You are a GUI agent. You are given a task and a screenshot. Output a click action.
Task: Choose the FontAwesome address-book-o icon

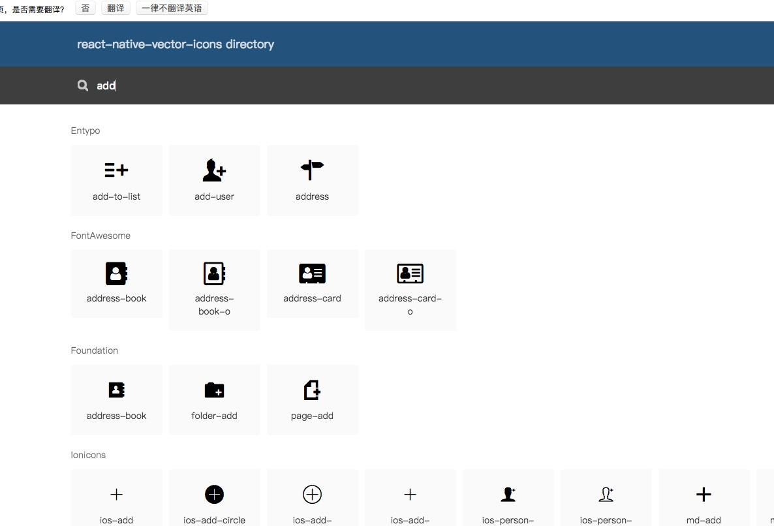tap(214, 273)
